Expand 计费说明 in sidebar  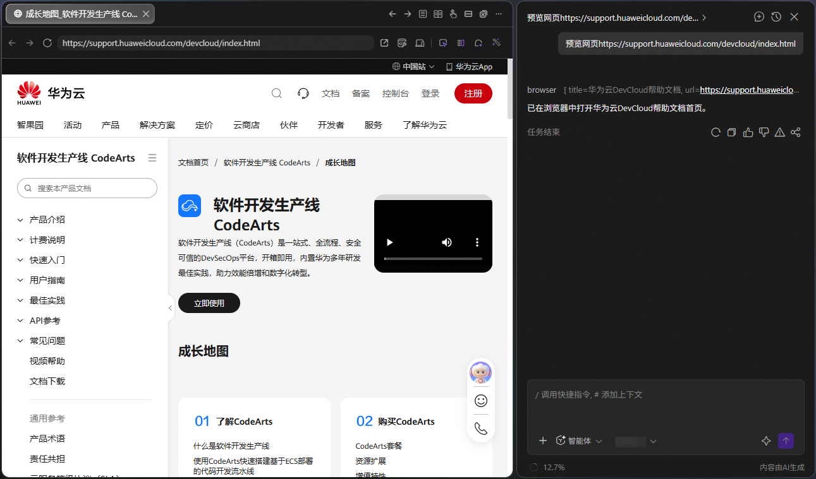20,240
